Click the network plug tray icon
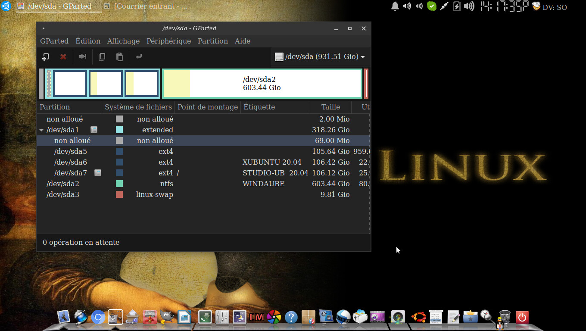Image resolution: width=586 pixels, height=331 pixels. [444, 6]
